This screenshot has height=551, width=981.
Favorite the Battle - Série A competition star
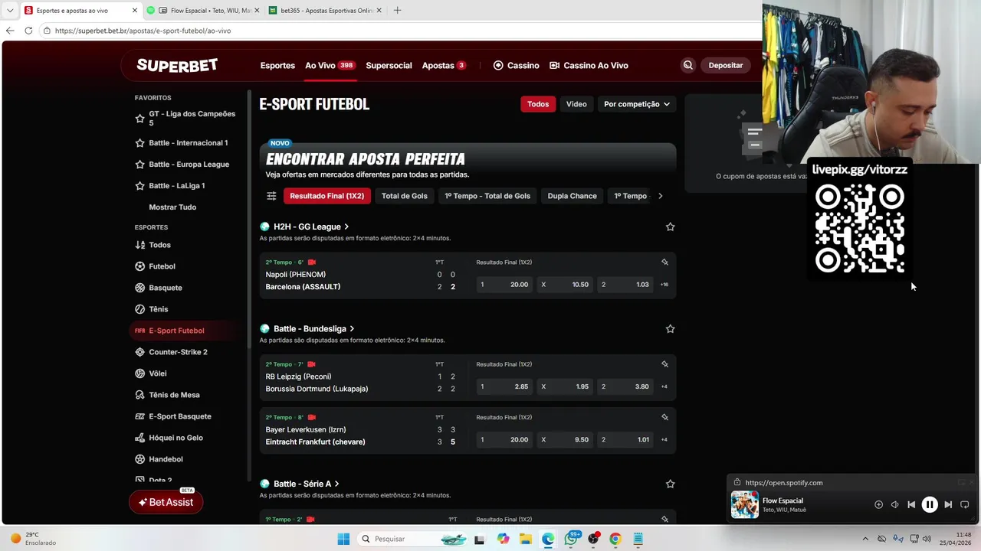[670, 484]
